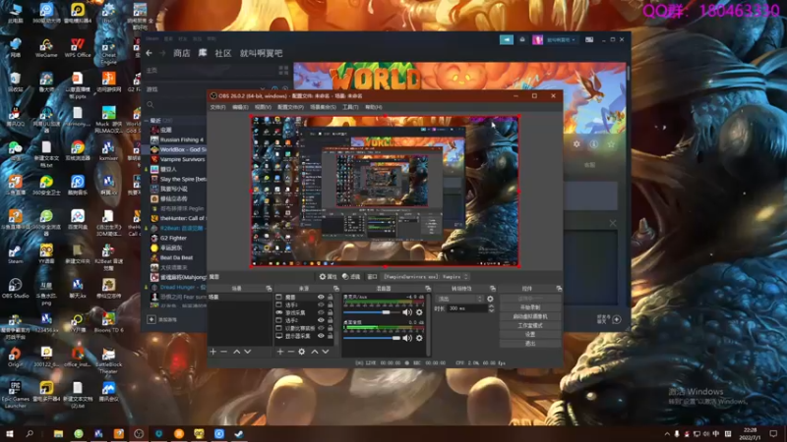Viewport: 787px width, 442px height.
Task: Toggle lock on 选手1 source
Action: [330, 304]
